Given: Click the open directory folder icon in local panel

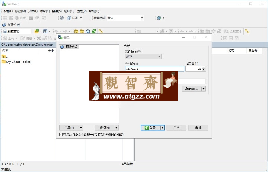Looking at the screenshot, I should point(36,32).
